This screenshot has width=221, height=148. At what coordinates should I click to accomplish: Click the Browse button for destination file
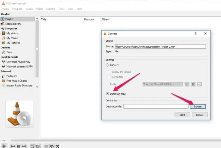(x=198, y=106)
